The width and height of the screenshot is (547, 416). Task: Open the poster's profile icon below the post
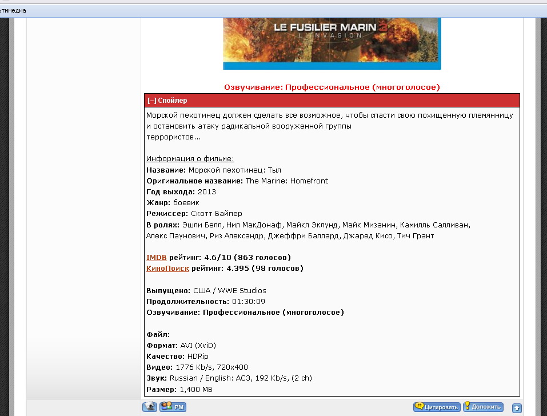coord(150,407)
